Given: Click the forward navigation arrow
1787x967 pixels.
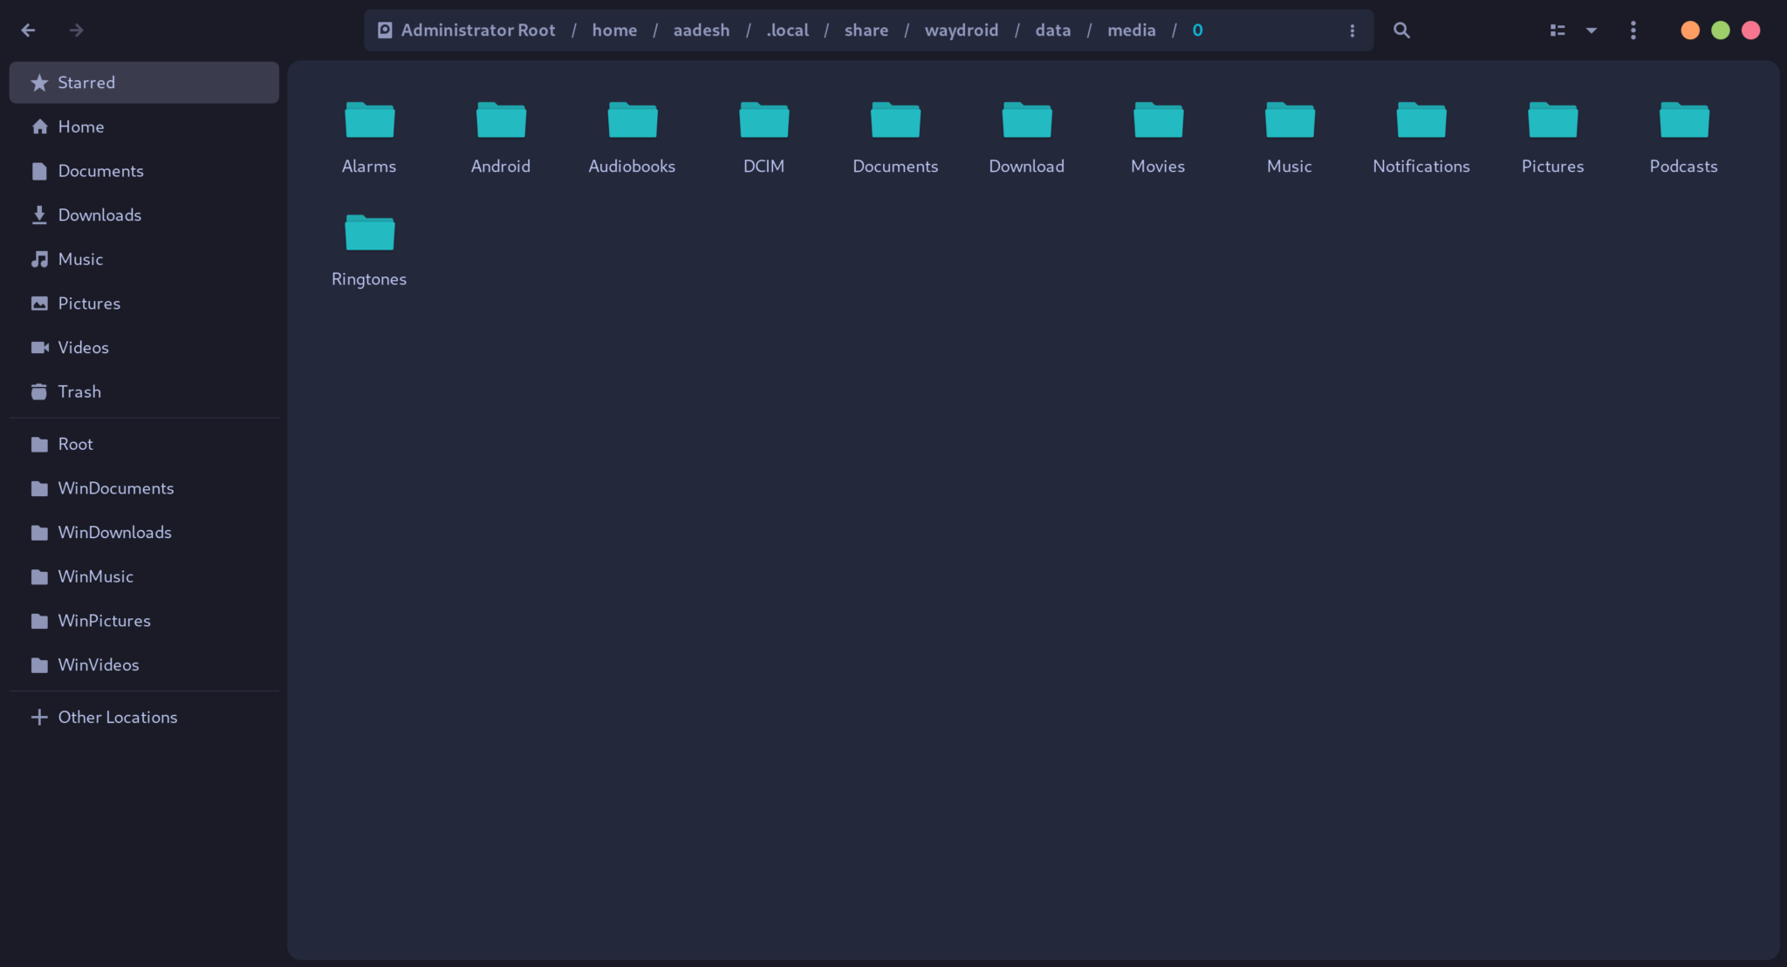Looking at the screenshot, I should (x=77, y=31).
